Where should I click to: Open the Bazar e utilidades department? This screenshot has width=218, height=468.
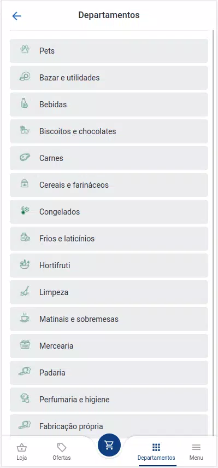pyautogui.click(x=109, y=78)
